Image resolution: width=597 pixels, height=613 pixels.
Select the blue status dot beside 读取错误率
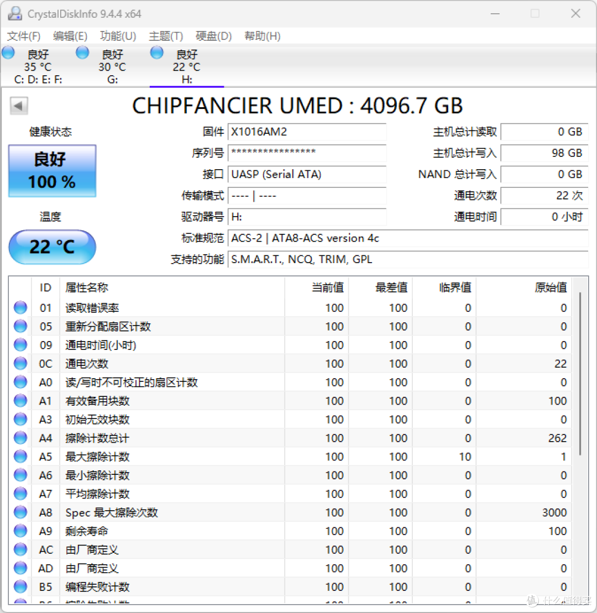[20, 307]
